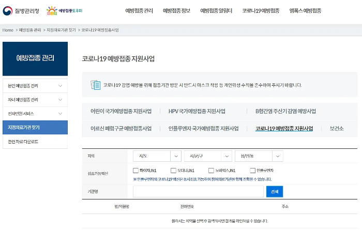Open the 시/군/구 dropdown
362x230 pixels.
pyautogui.click(x=208, y=156)
